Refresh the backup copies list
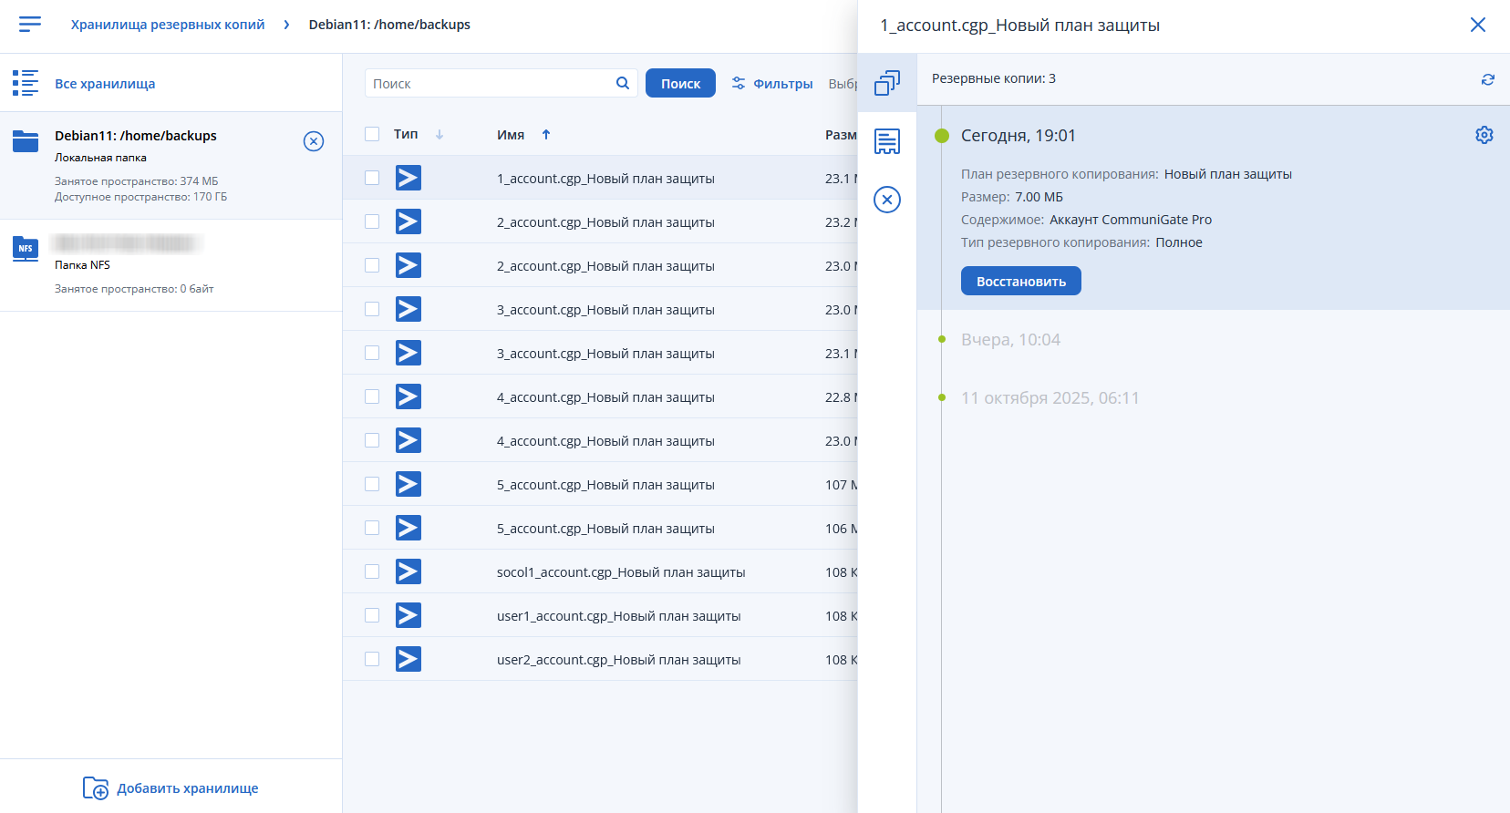This screenshot has width=1510, height=813. pyautogui.click(x=1488, y=79)
